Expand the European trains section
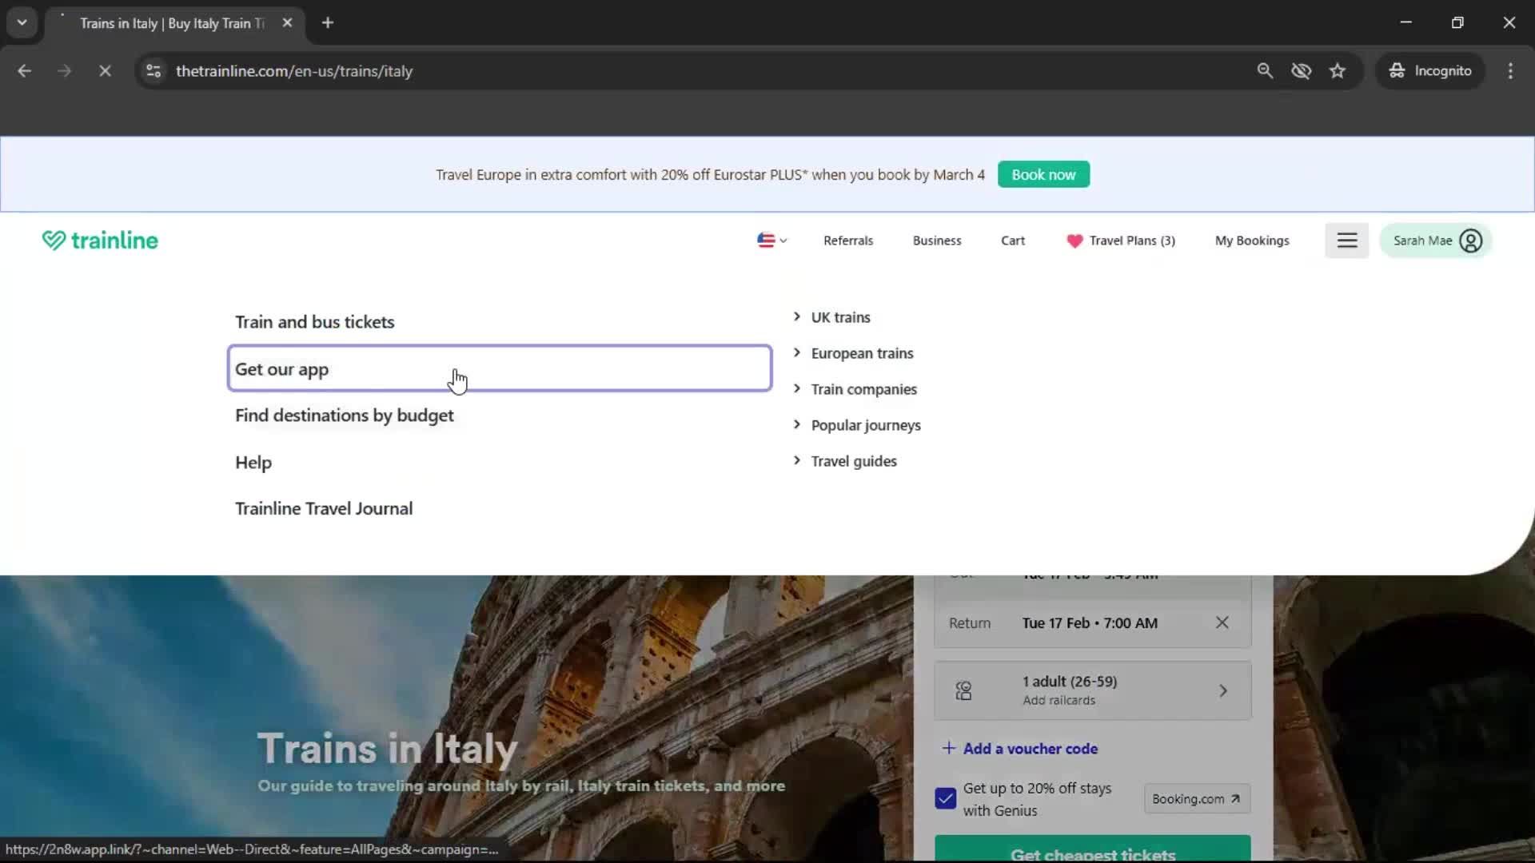This screenshot has width=1535, height=863. [x=862, y=352]
